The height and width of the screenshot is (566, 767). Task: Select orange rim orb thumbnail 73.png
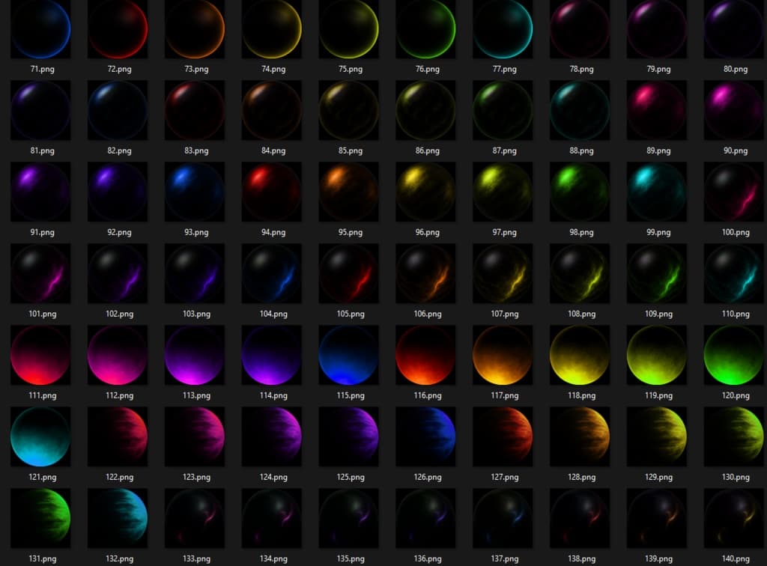point(195,29)
